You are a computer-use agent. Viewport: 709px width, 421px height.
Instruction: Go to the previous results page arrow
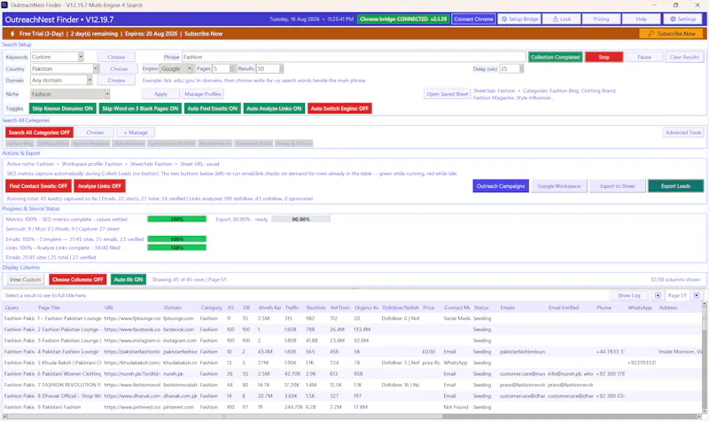tap(658, 295)
